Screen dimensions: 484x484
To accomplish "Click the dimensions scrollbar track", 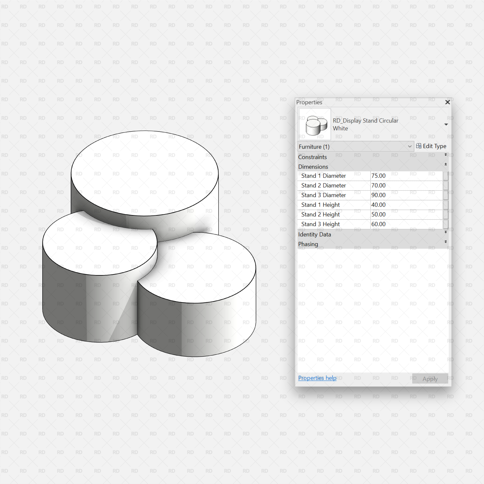I will [446, 200].
